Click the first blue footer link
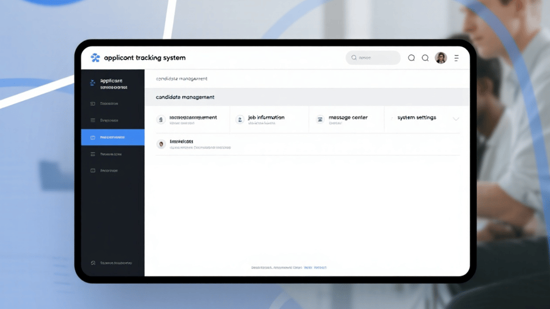Viewport: 550px width, 309px height. click(x=308, y=267)
